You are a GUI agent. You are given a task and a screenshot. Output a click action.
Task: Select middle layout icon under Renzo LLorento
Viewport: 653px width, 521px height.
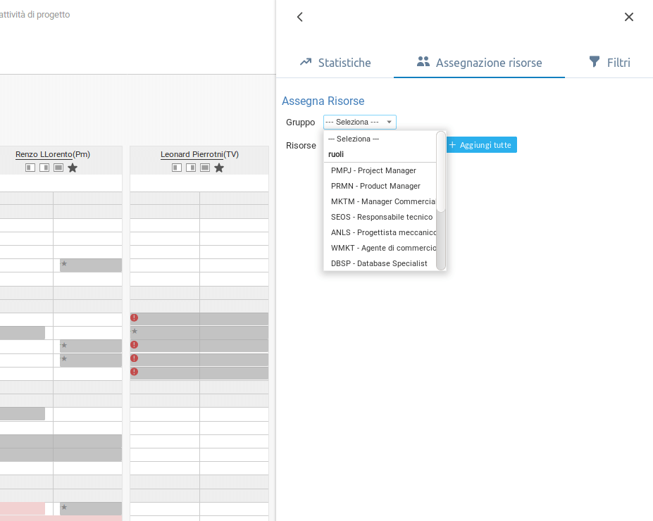(44, 168)
